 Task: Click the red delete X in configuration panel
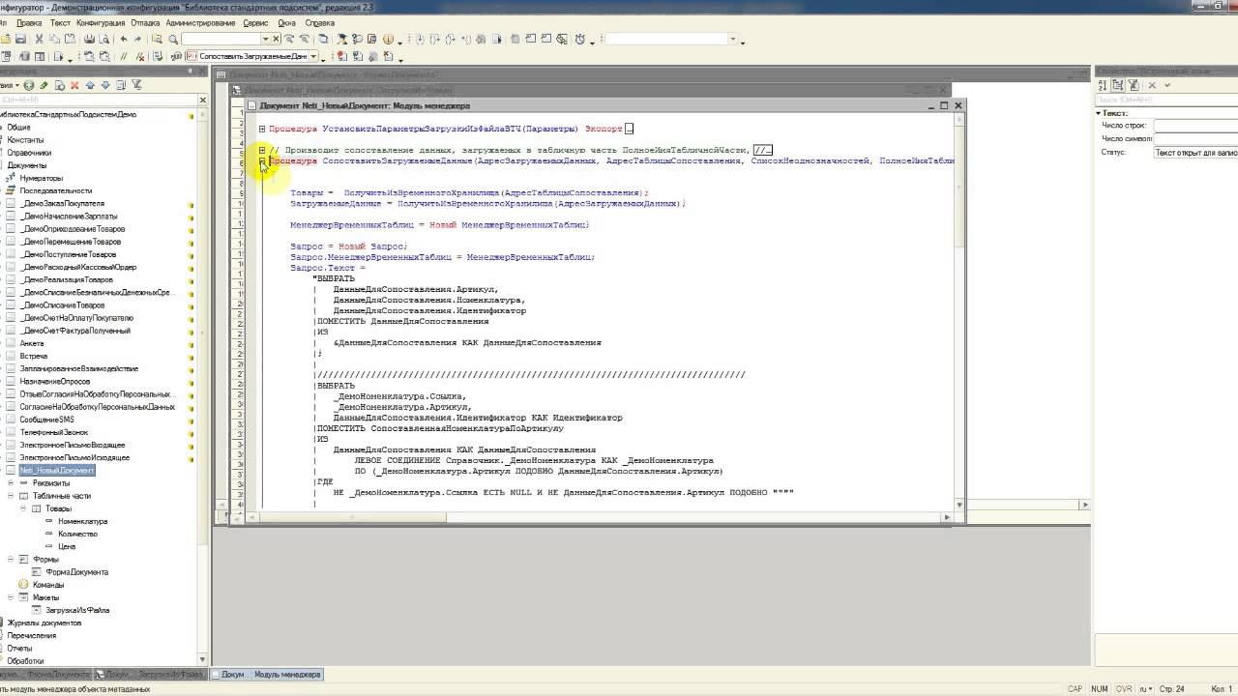[74, 85]
